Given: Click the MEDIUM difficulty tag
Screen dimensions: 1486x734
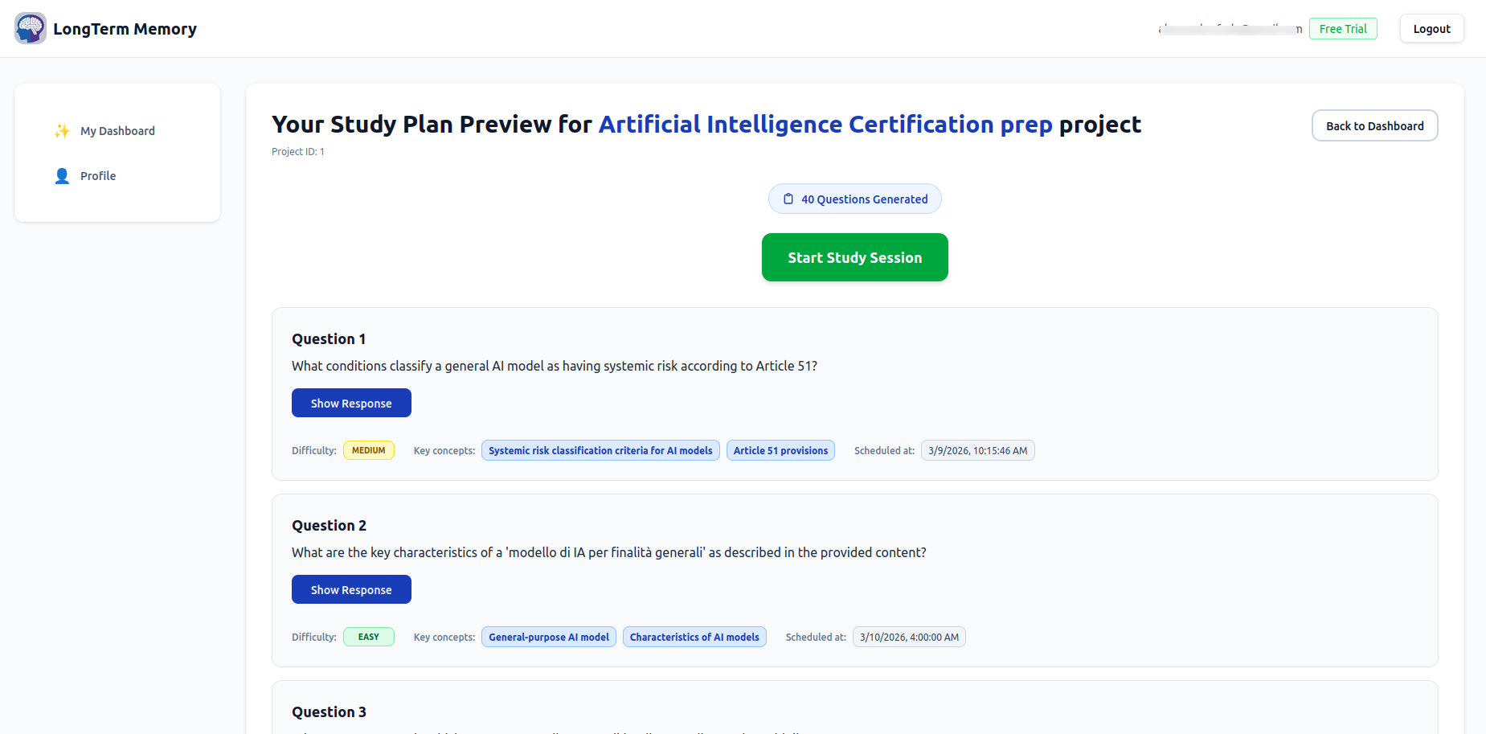Looking at the screenshot, I should (x=368, y=451).
